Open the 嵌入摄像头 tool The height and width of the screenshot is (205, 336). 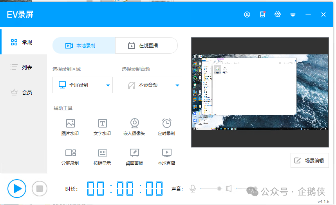pos(134,127)
